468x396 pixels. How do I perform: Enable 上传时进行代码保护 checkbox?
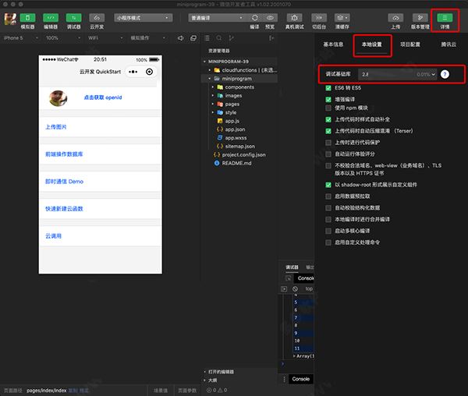click(329, 142)
